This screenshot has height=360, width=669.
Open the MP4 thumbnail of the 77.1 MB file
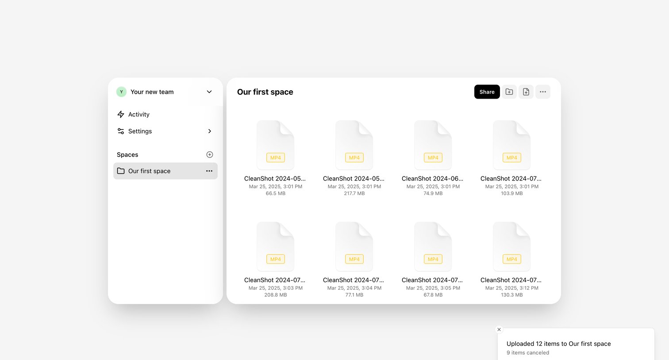point(354,247)
